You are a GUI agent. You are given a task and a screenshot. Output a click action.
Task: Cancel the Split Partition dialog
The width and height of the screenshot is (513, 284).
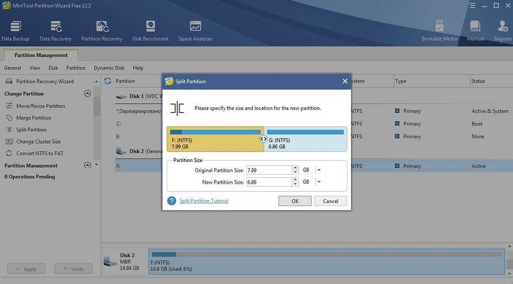point(330,201)
